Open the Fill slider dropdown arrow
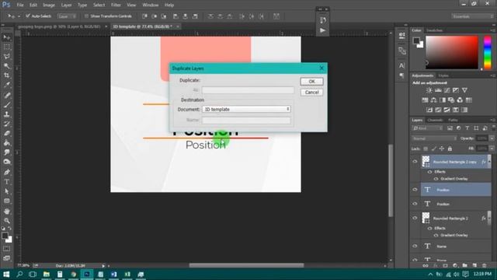497x280 pixels. pyautogui.click(x=492, y=149)
